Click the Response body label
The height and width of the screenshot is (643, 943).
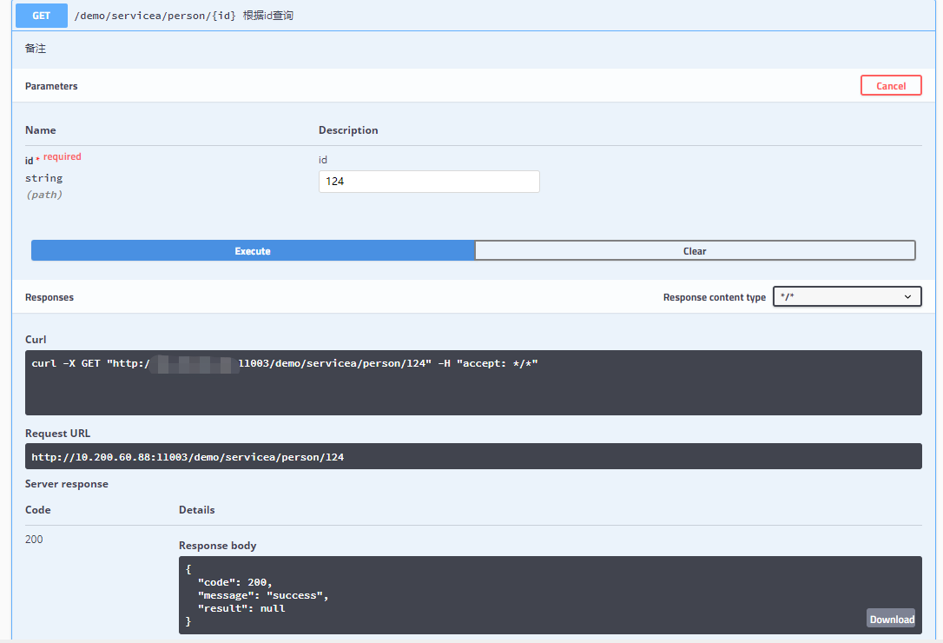click(x=218, y=546)
